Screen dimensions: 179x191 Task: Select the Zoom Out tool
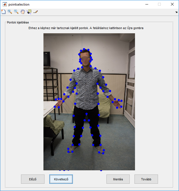coord(16,12)
